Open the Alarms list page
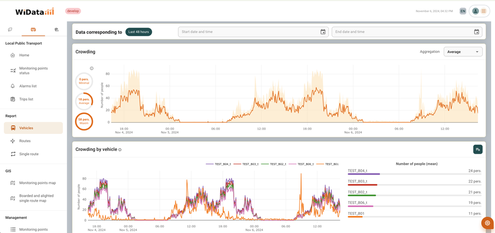Screen dimensions: 495x233 33,86
